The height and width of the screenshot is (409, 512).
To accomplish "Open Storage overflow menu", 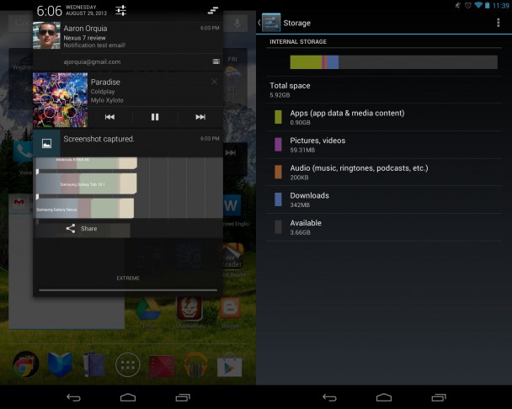I will coord(498,23).
